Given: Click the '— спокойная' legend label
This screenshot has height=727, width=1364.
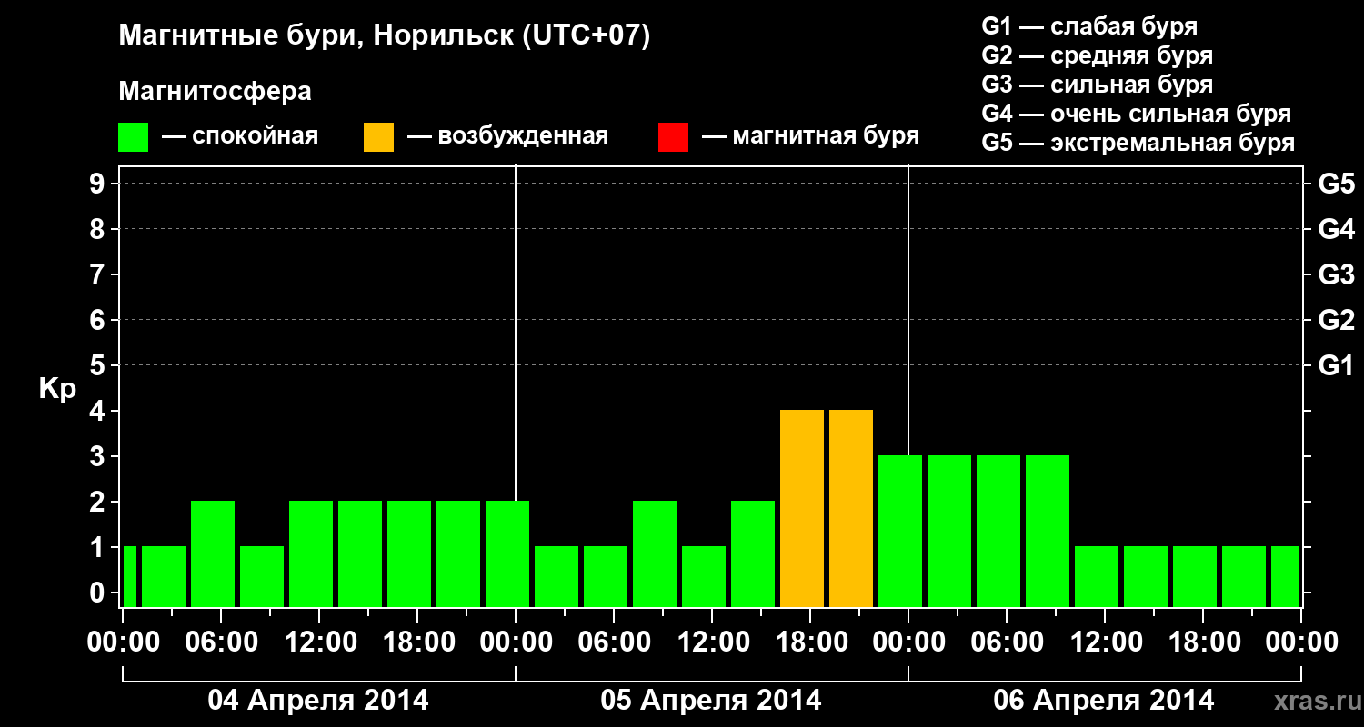Looking at the screenshot, I should coord(240,136).
